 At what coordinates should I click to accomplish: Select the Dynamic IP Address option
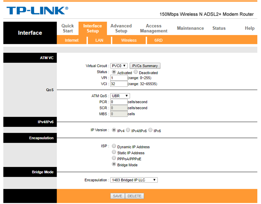tap(114, 146)
